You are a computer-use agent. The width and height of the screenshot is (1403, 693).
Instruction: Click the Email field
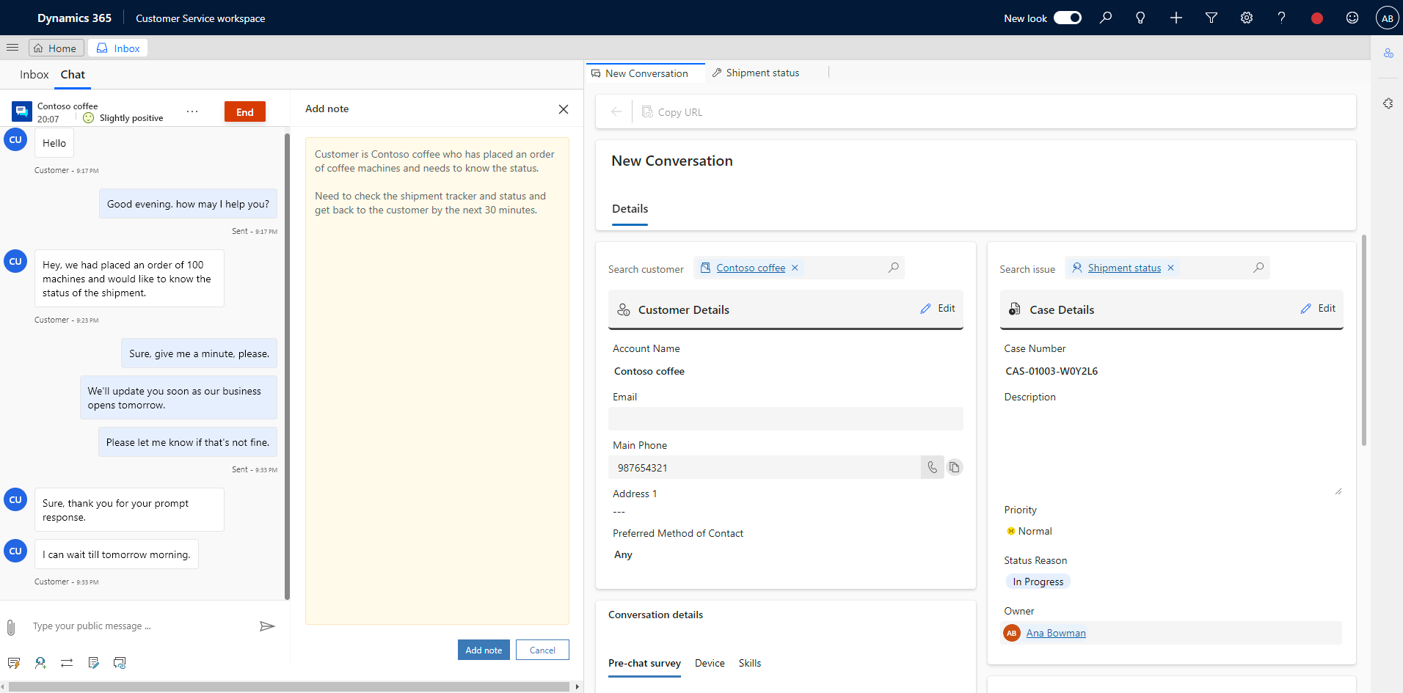pos(785,419)
